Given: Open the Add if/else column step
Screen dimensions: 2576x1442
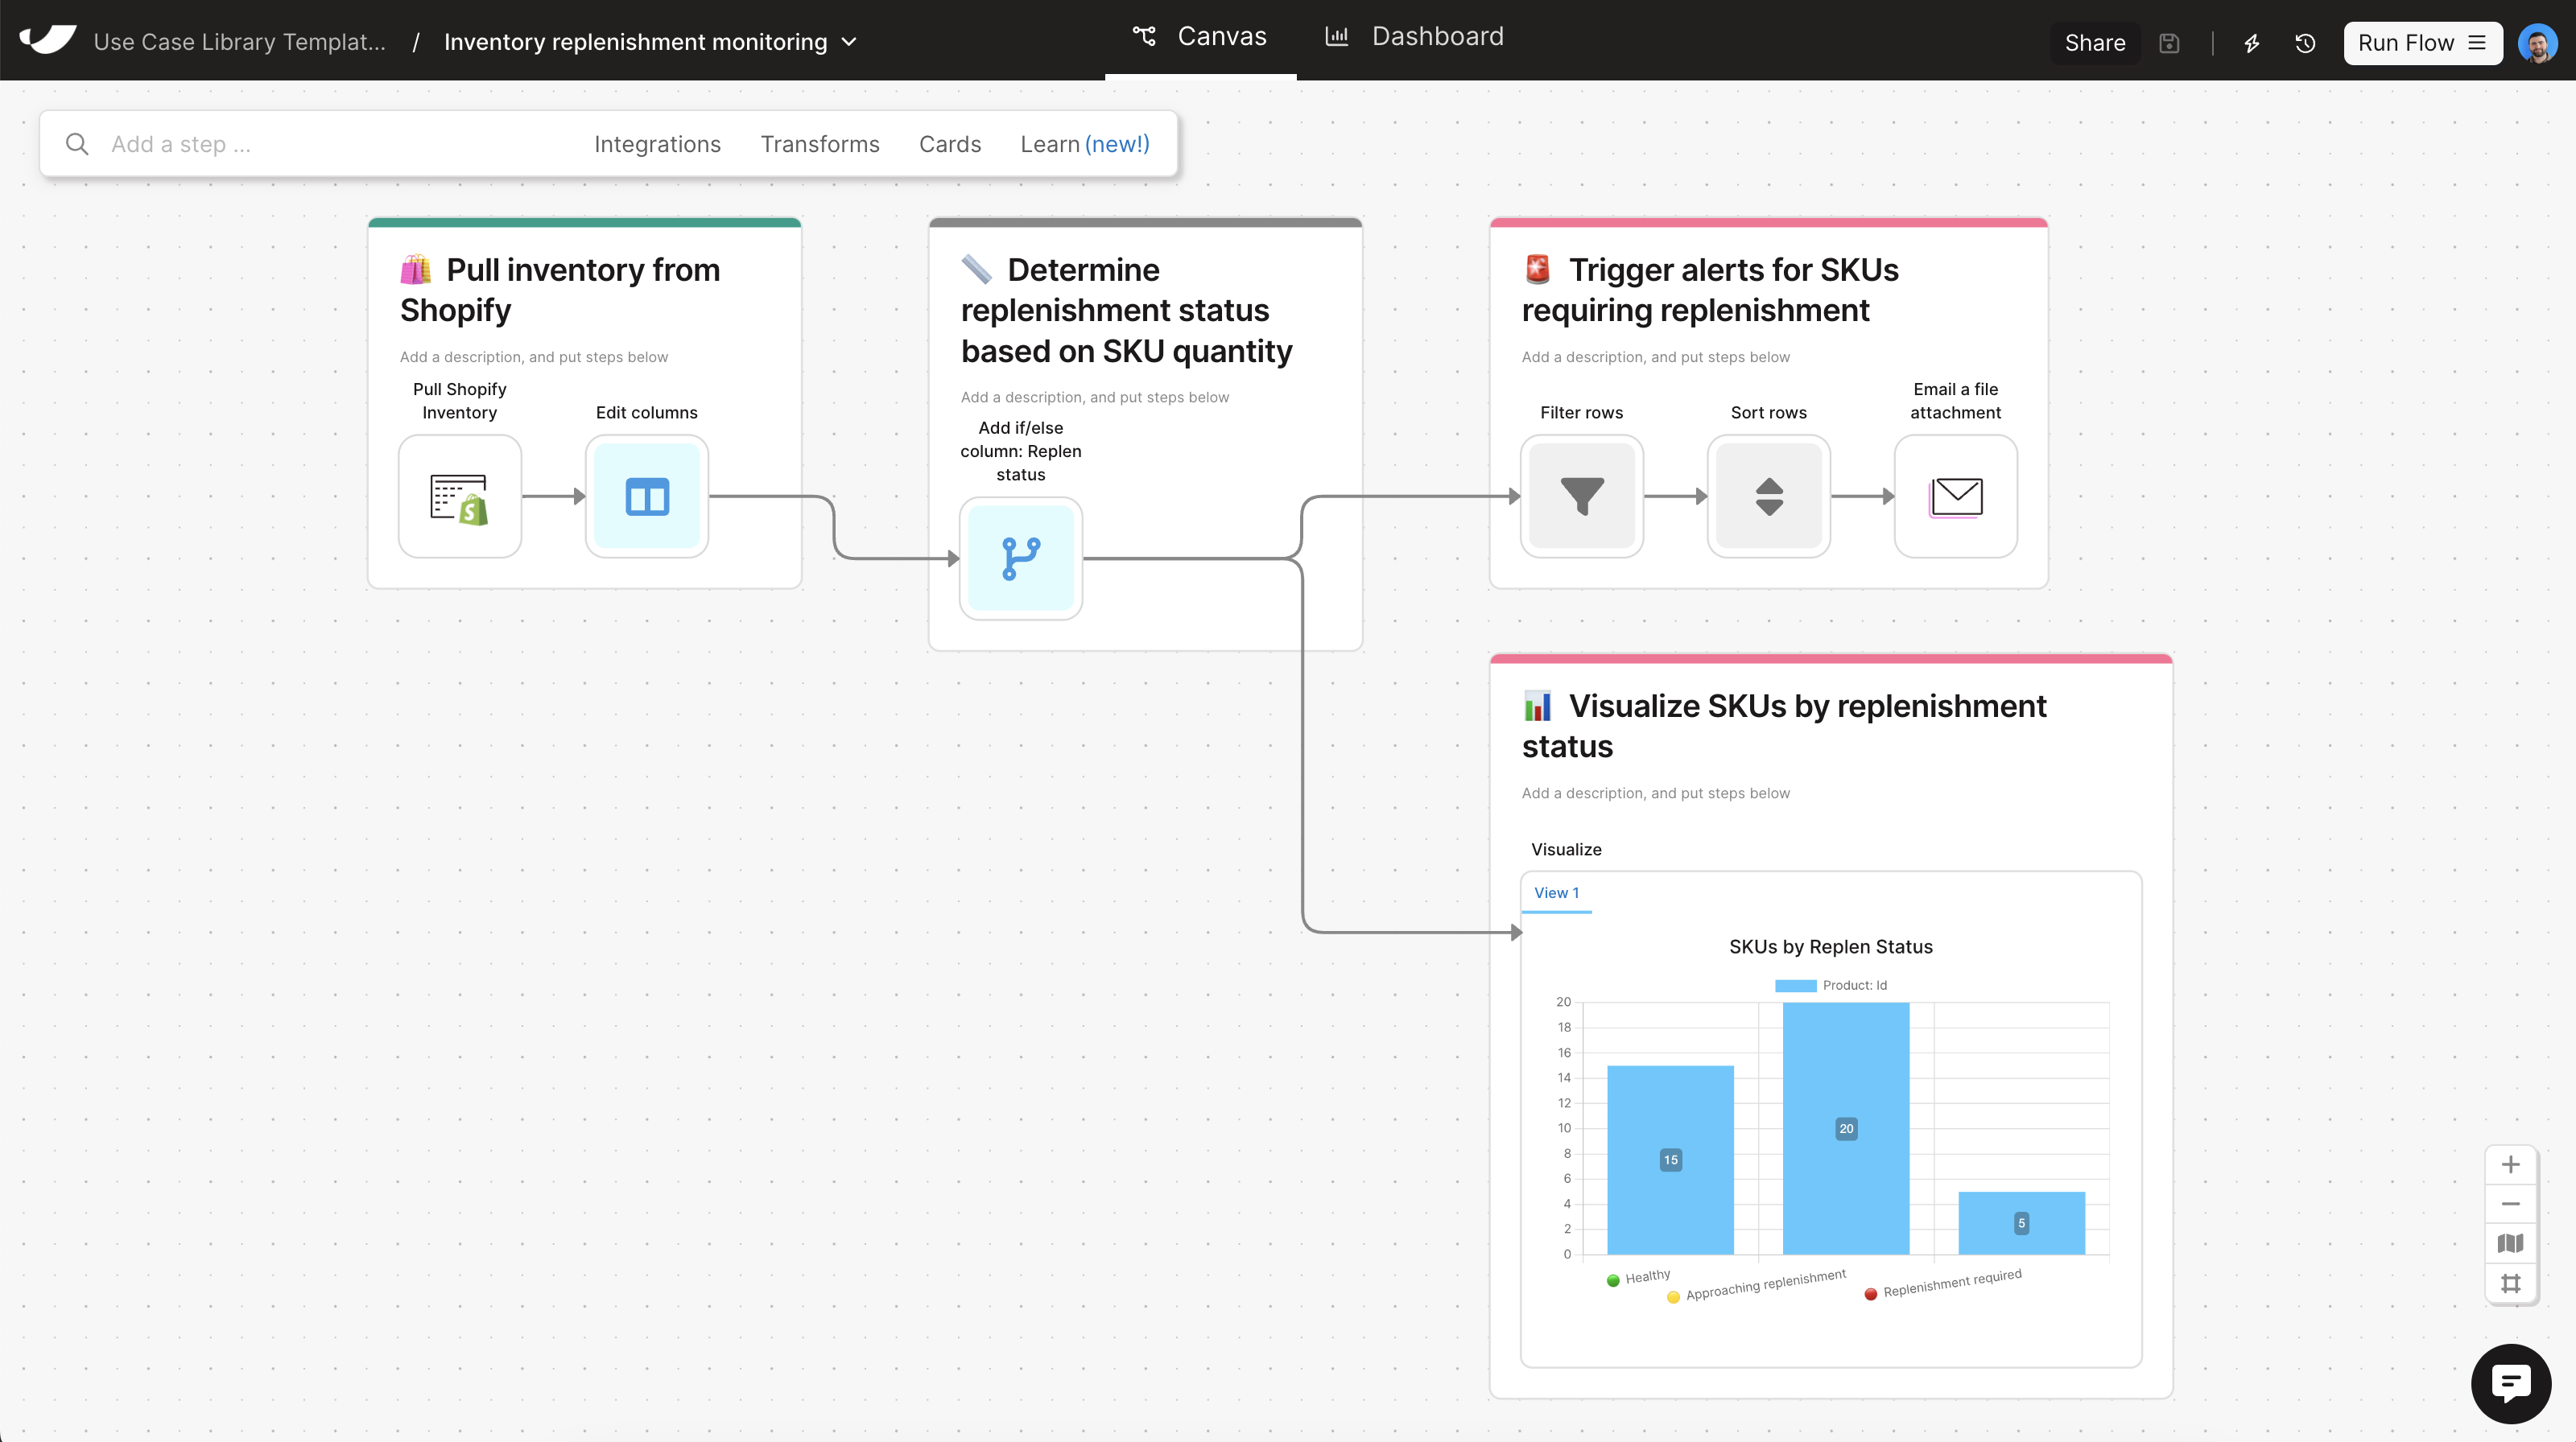Looking at the screenshot, I should (x=1021, y=558).
